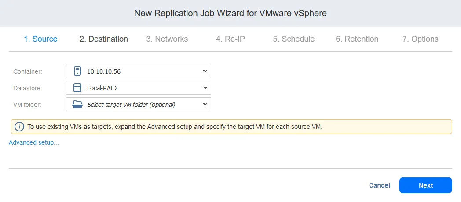
Task: Open the 7. Options step
Action: coord(421,39)
